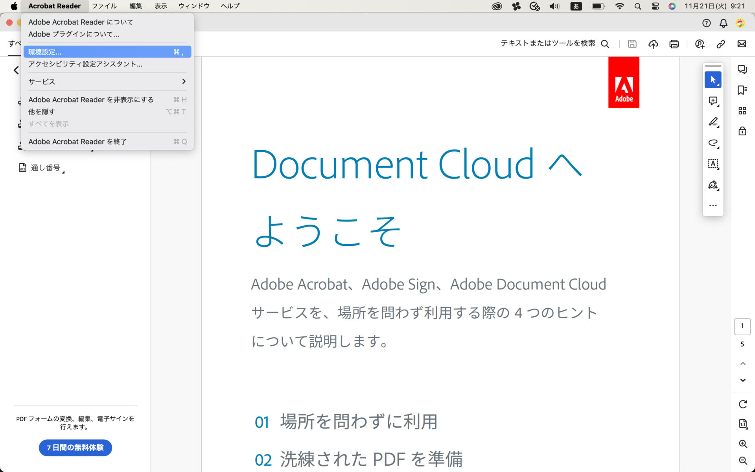Select the fill and sign pen tool

(x=713, y=185)
